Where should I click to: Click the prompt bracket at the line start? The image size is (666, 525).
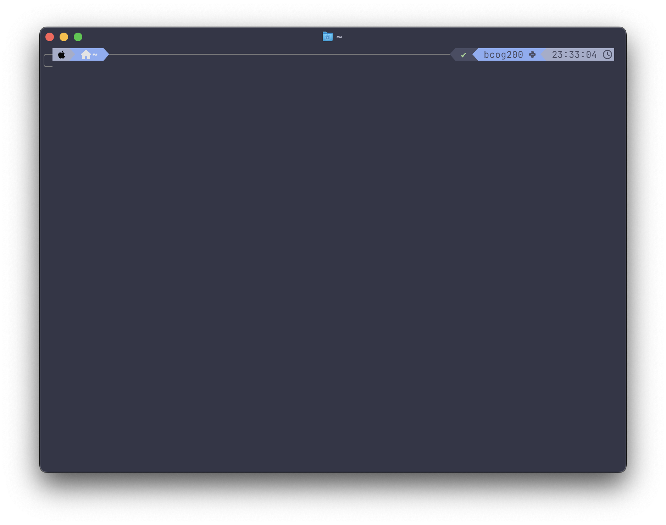[47, 61]
